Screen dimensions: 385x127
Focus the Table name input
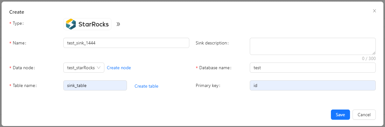click(95, 85)
